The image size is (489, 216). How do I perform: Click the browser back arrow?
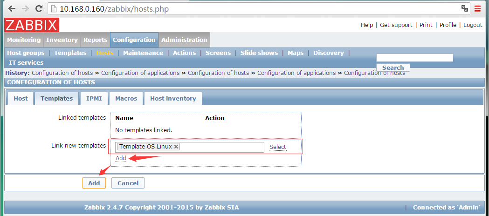tap(12, 9)
